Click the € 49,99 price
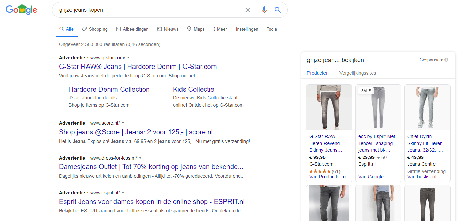 click(x=415, y=157)
